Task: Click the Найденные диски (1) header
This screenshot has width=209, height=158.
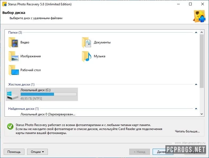Action: (23, 109)
